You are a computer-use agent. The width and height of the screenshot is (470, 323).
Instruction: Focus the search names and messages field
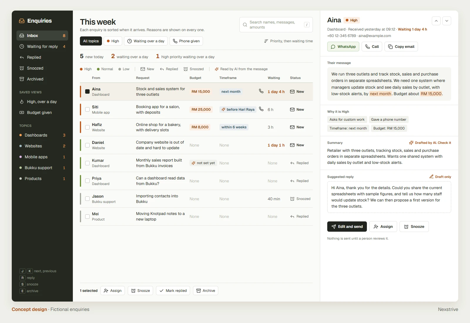(276, 25)
